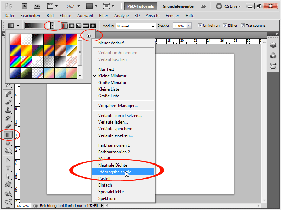Open gradient picker flyout menu arrow
This screenshot has height=210, width=281.
pyautogui.click(x=89, y=36)
